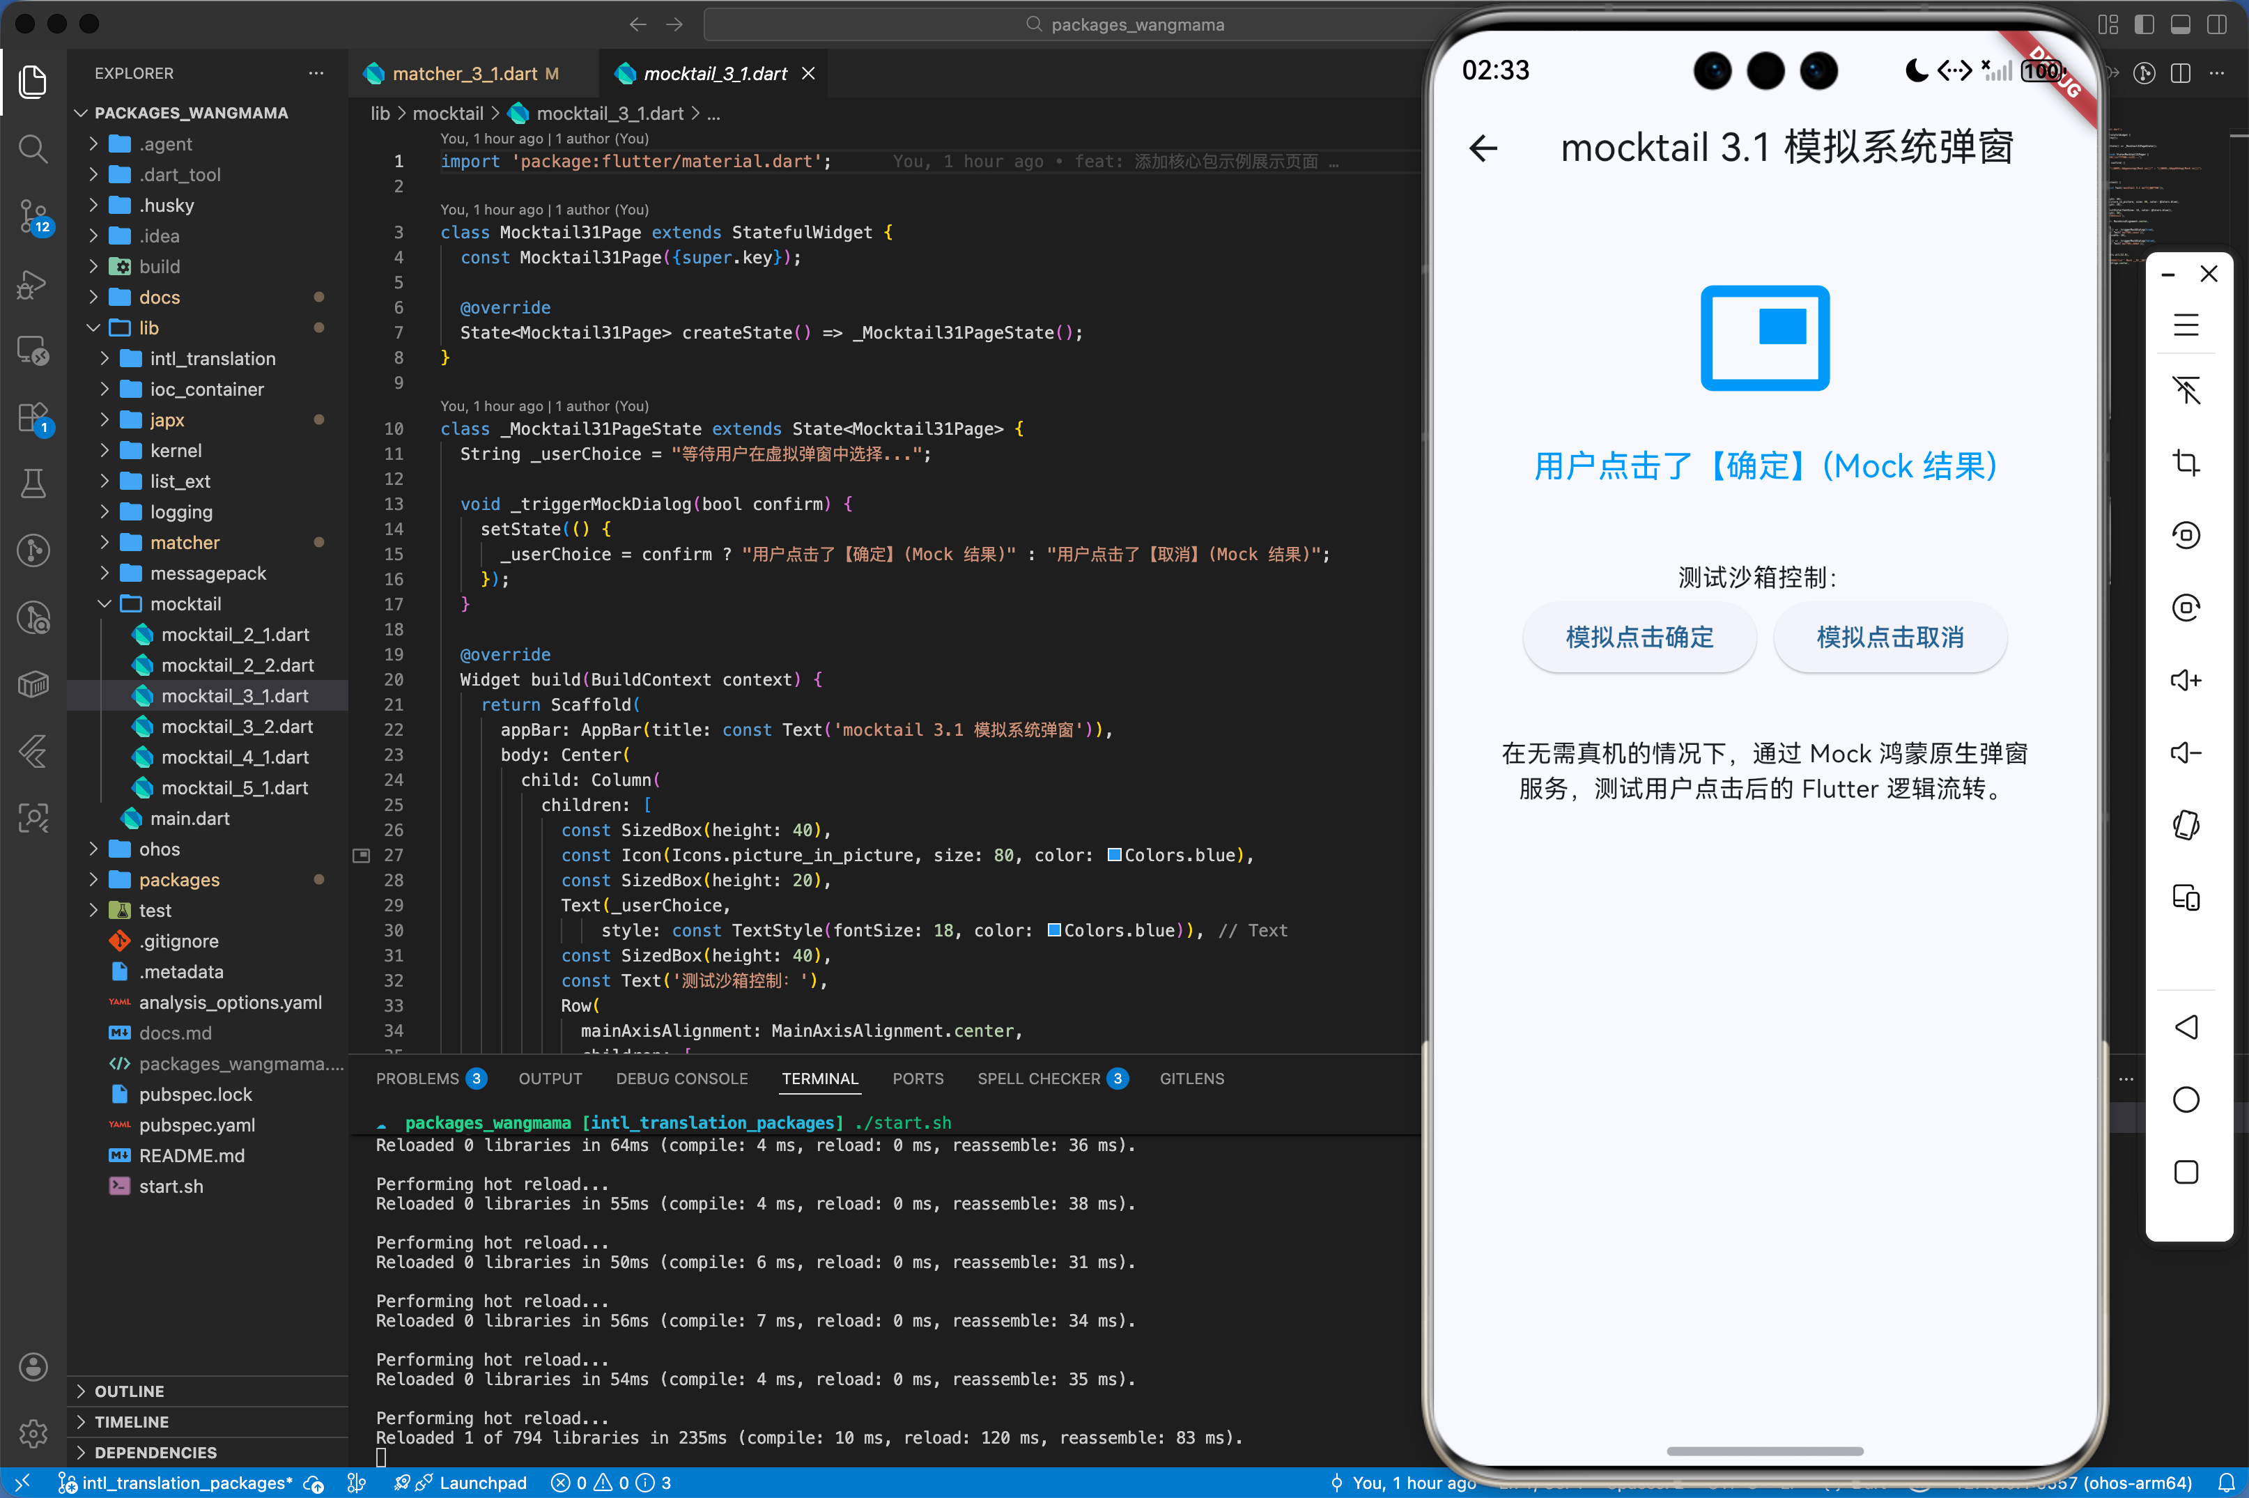Toggle the always-on-top pin in emulator toolbar
The image size is (2249, 1498).
click(x=2186, y=391)
